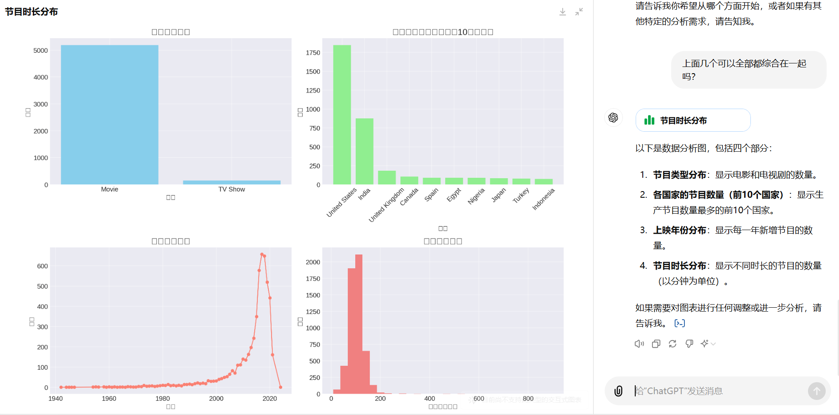
Task: Click the tallest histogram bar
Action: 359,324
